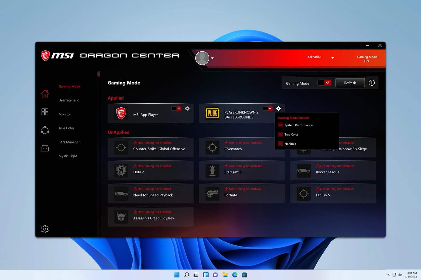Open the Windows Start menu
421x280 pixels.
tap(177, 275)
